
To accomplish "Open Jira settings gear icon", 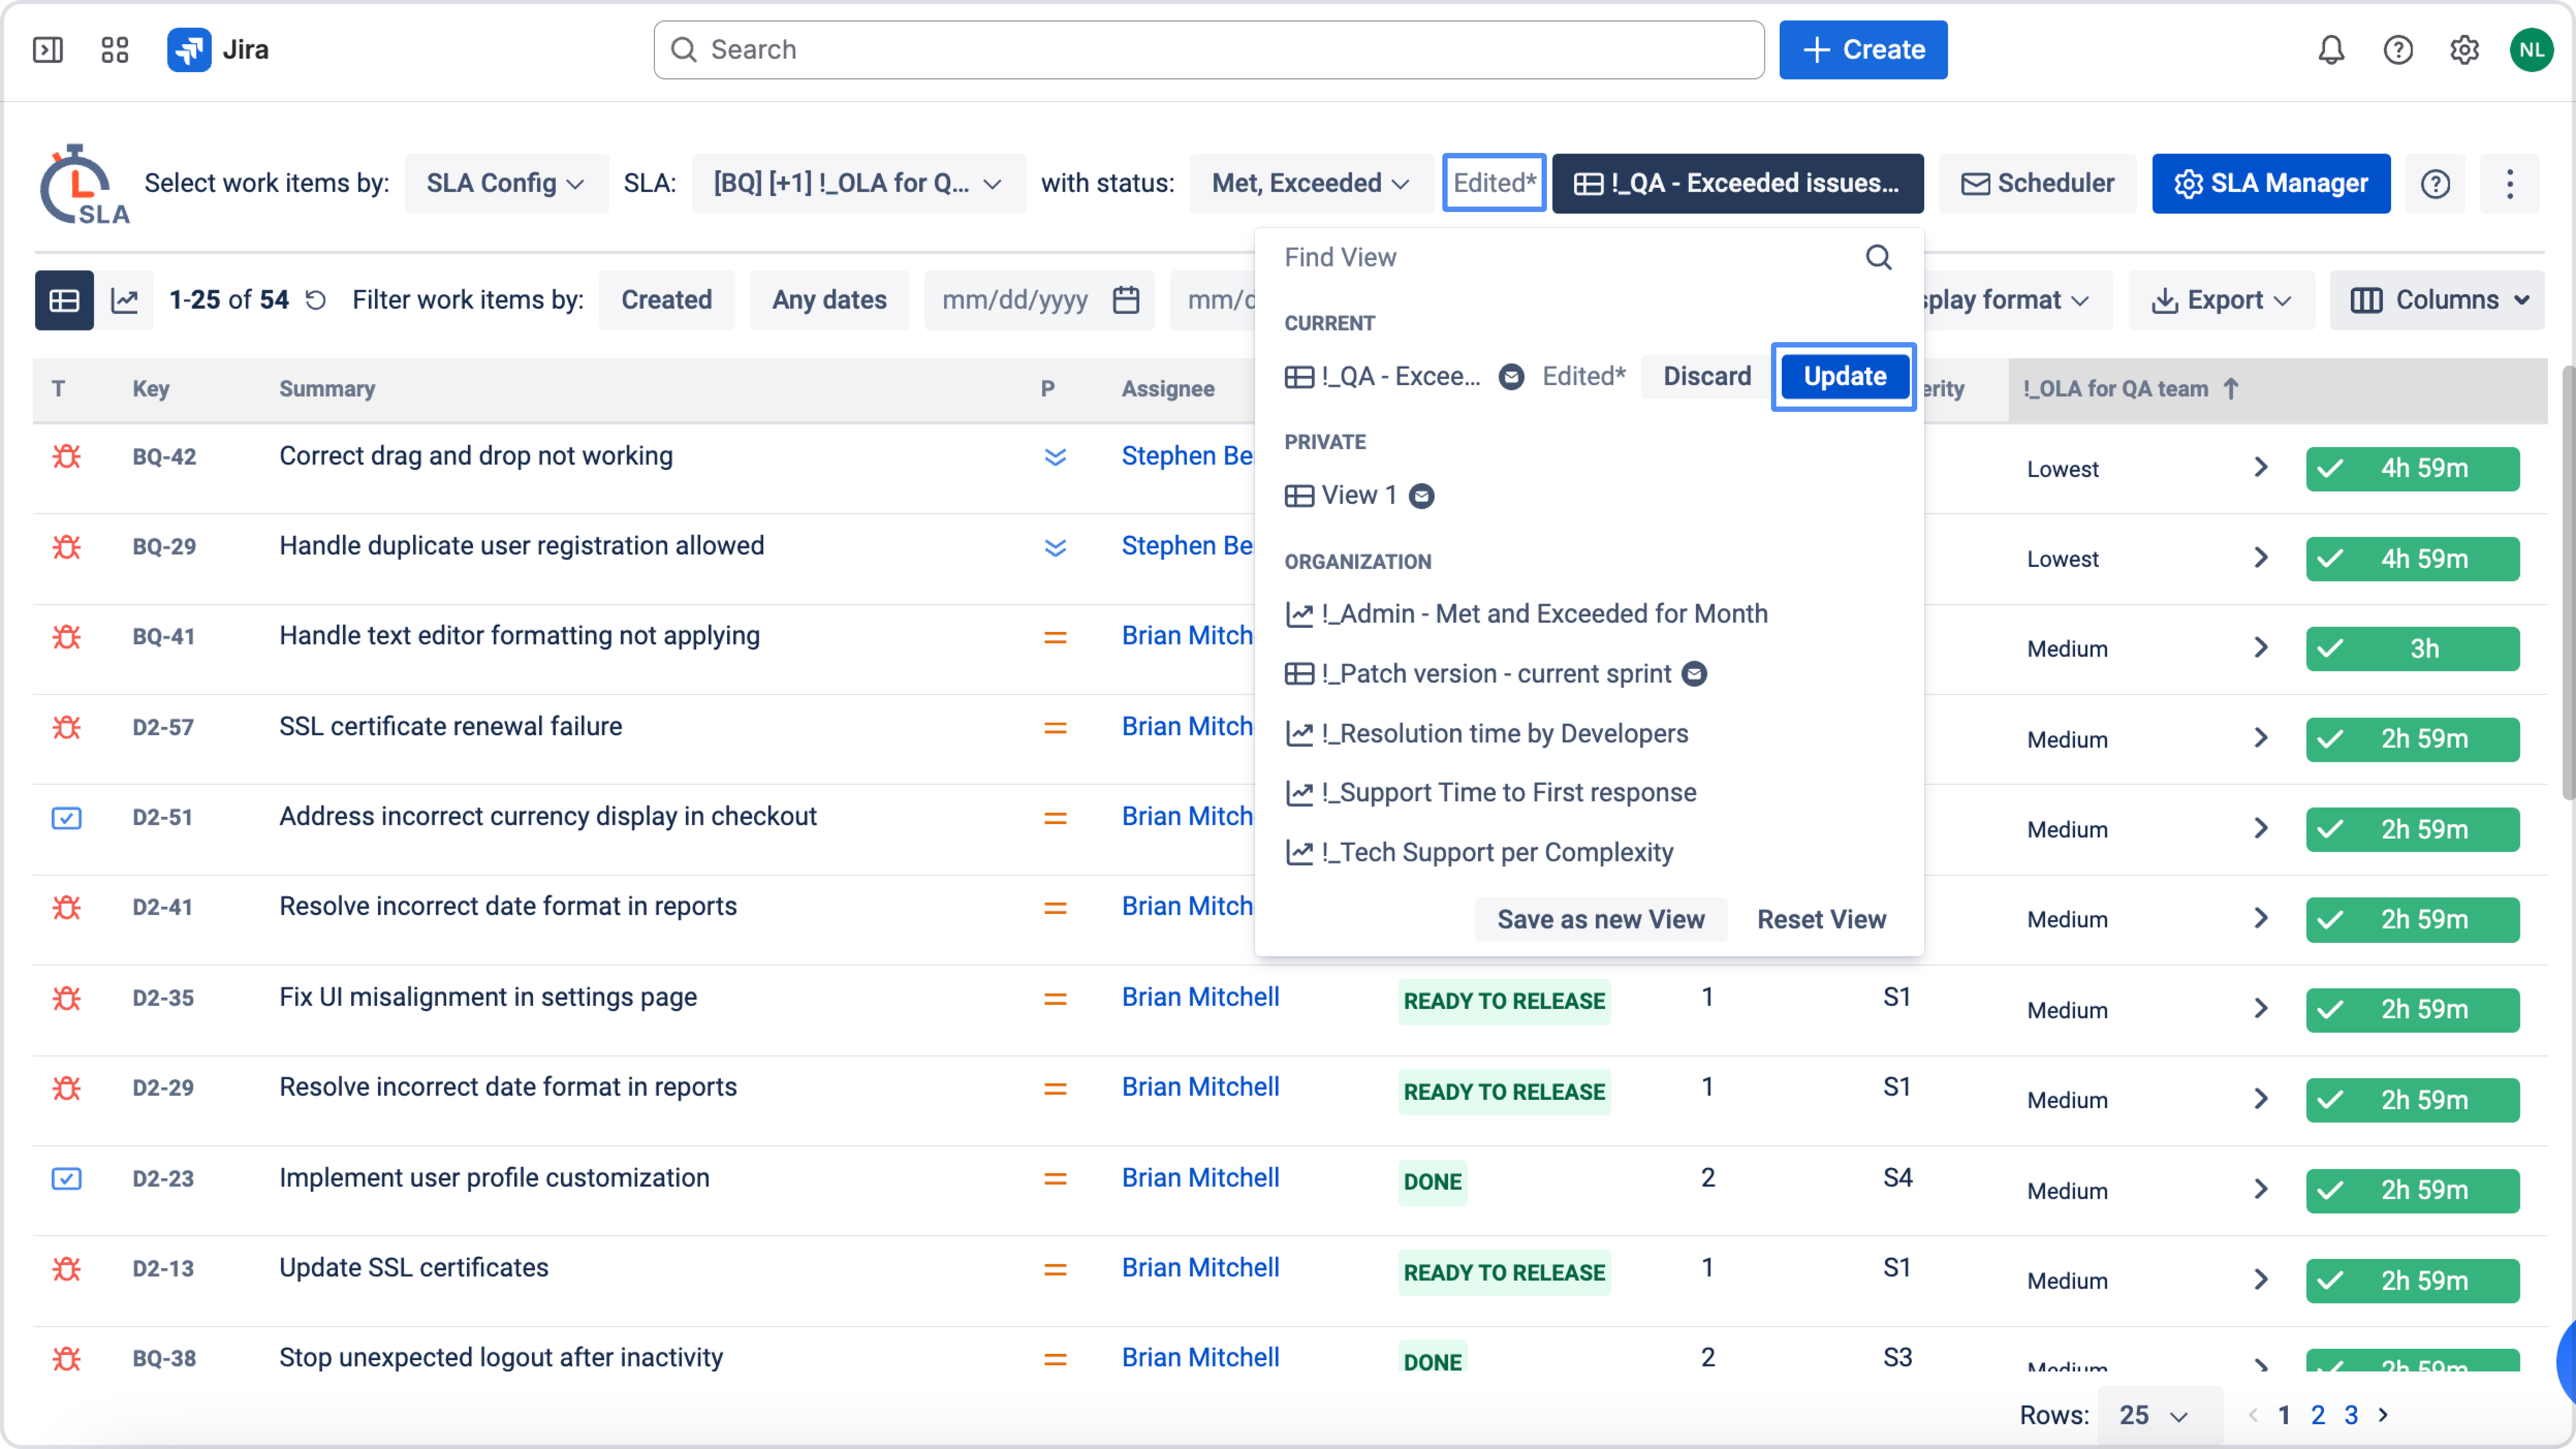I will (x=2464, y=50).
